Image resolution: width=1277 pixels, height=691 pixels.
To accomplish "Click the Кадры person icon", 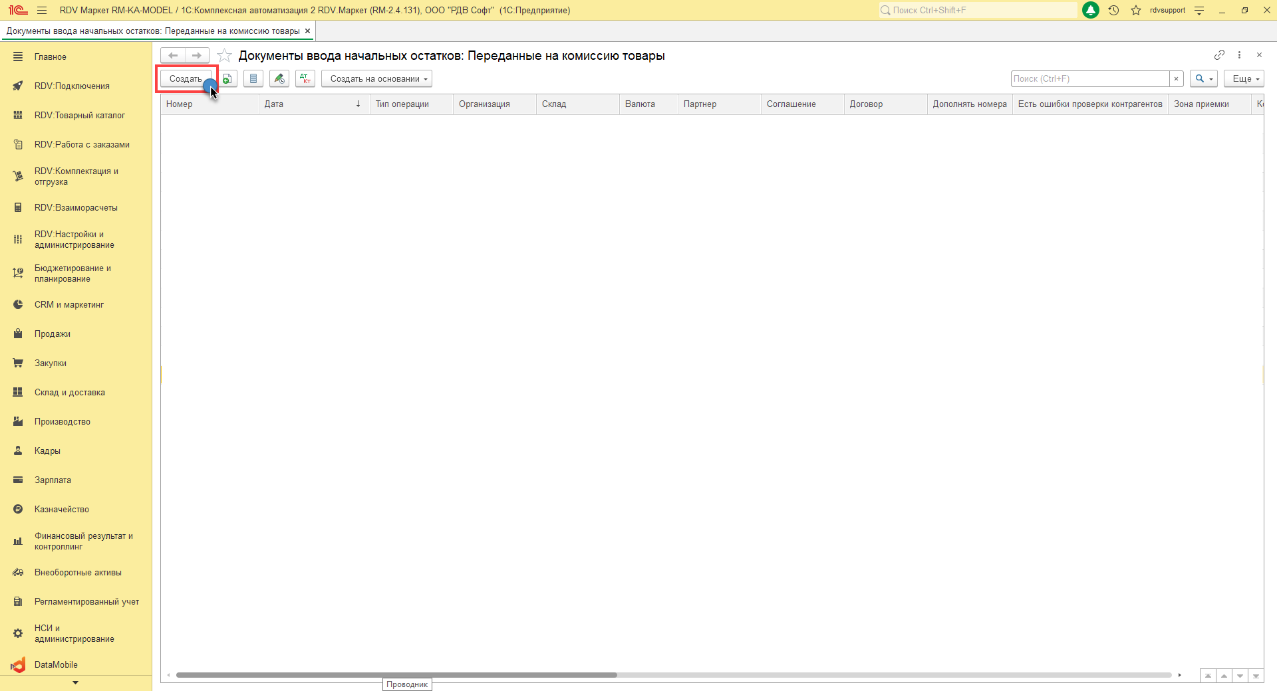I will pos(18,450).
